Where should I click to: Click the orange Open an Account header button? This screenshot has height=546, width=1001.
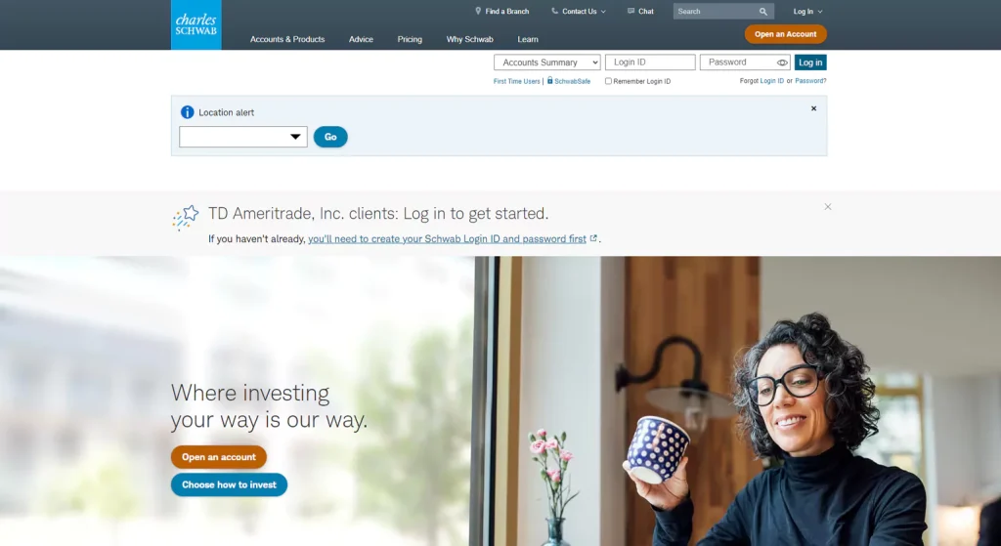point(785,34)
